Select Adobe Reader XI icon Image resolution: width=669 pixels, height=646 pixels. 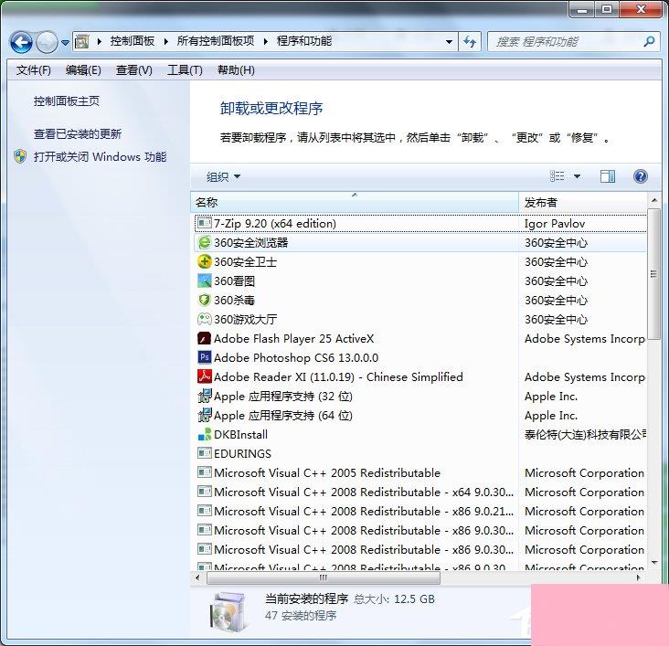click(205, 376)
